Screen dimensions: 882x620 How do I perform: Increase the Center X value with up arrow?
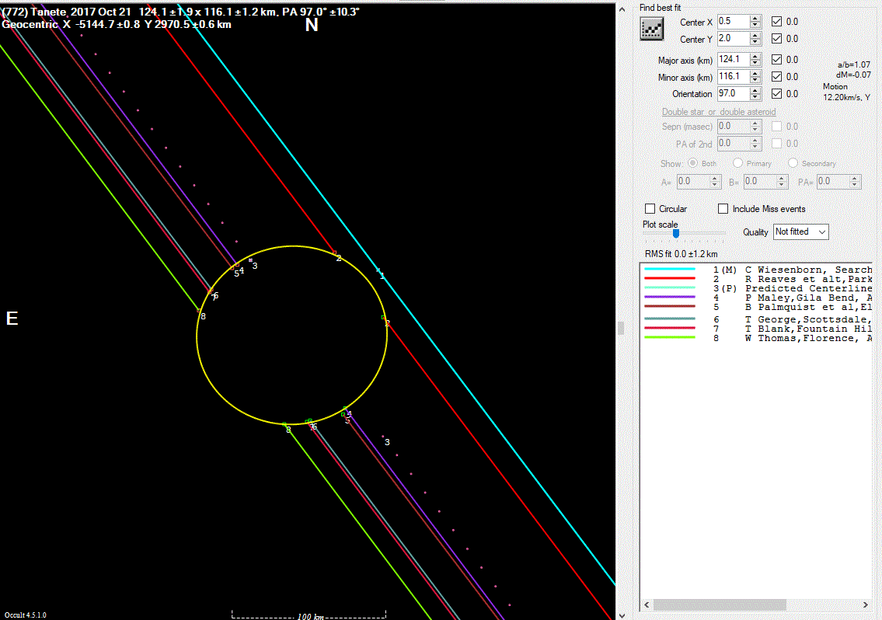coord(755,18)
